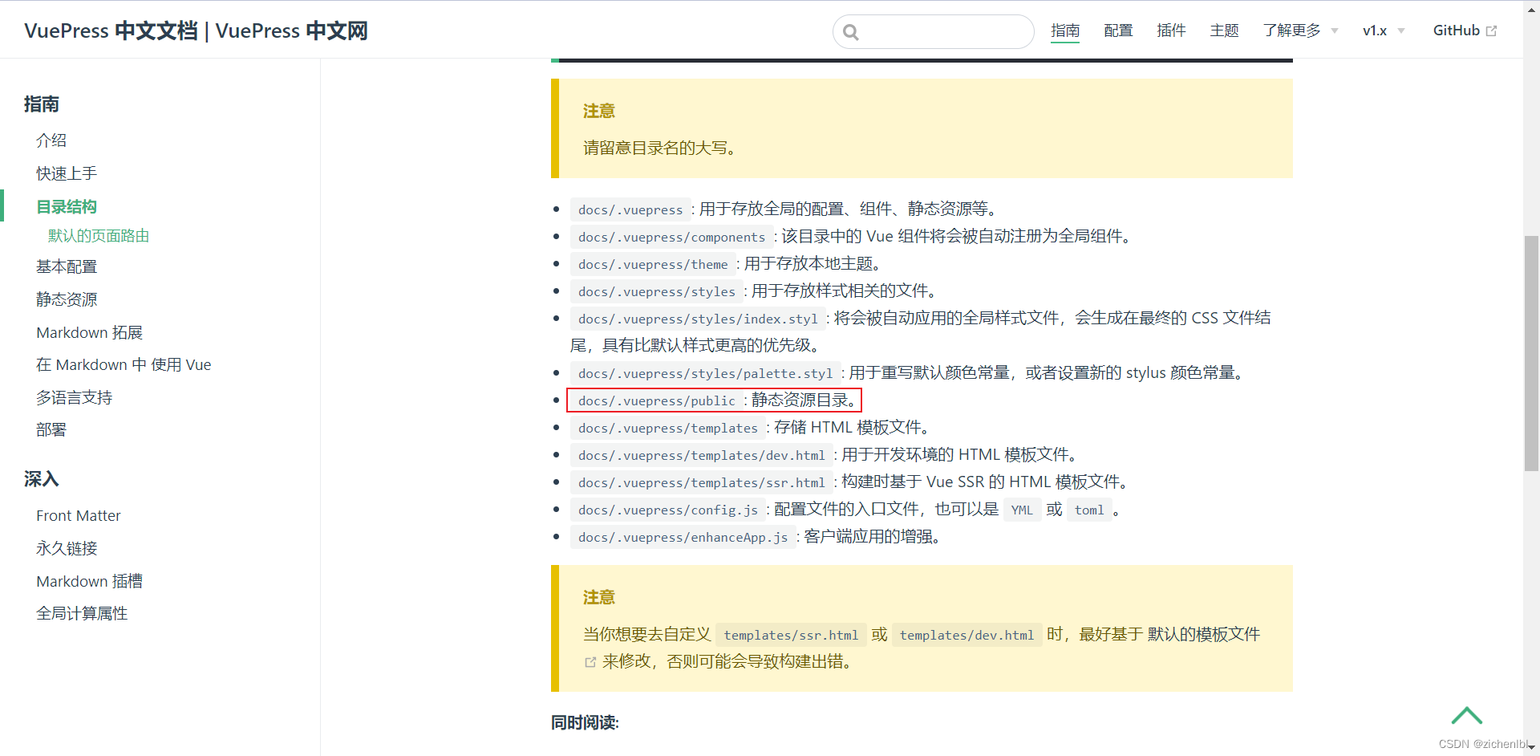Screen dimensions: 1540x756
Task: Click the docs/.vuepress/styles/index.styl code text
Action: (x=698, y=319)
